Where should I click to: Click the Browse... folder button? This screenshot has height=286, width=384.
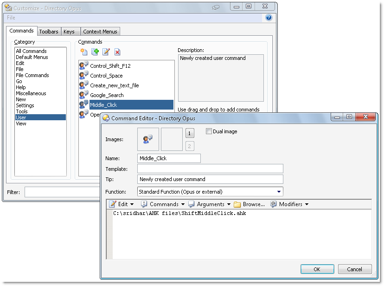[x=250, y=204]
